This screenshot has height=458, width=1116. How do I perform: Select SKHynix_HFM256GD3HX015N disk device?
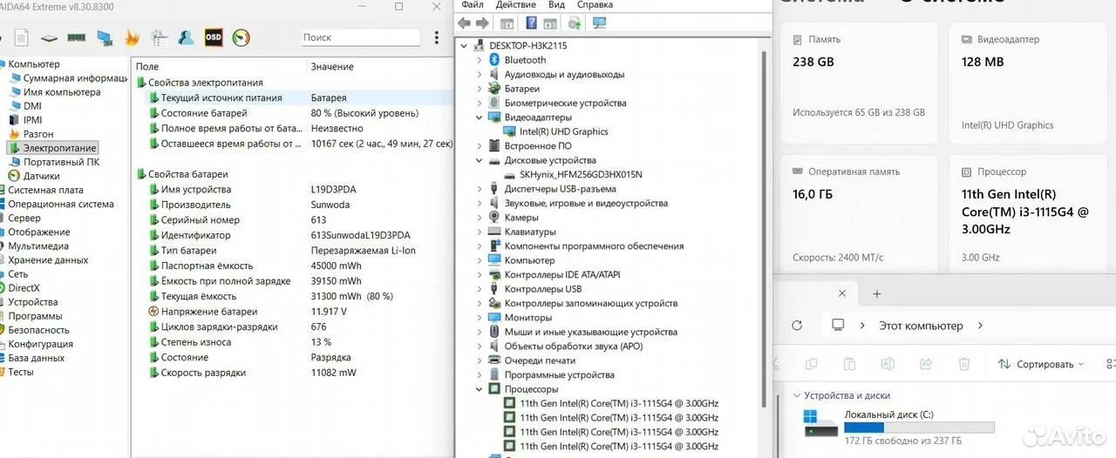(x=573, y=174)
